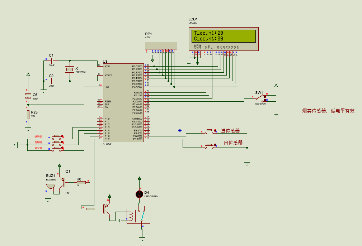The image size is (362, 246).
Task: Select the transistor driving the relay coil
Action: coord(106,209)
